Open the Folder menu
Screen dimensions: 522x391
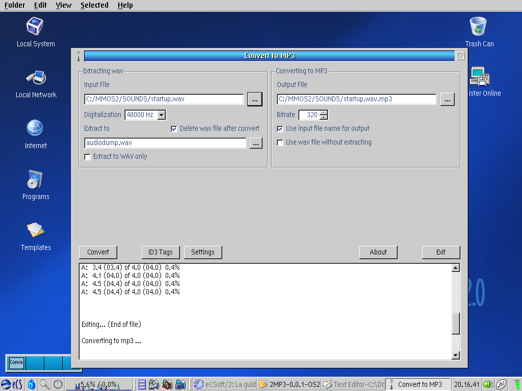tap(15, 5)
